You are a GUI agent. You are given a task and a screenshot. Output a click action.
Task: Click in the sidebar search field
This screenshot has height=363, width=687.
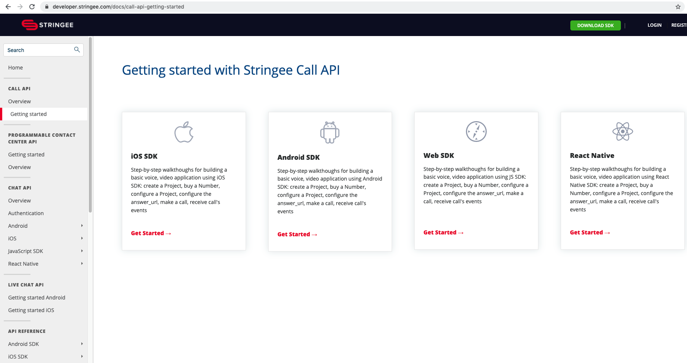coord(37,49)
